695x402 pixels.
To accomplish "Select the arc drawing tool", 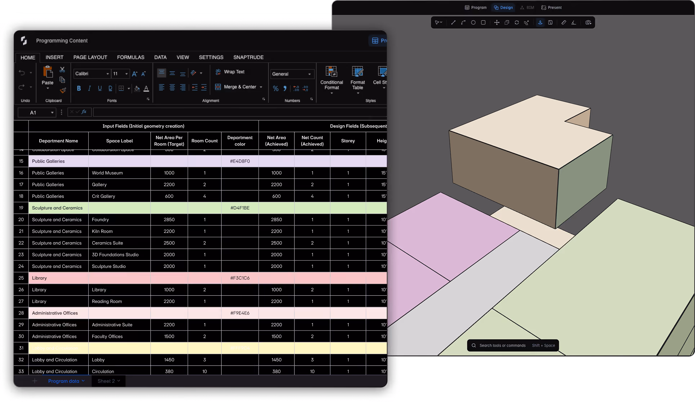I will (x=463, y=23).
